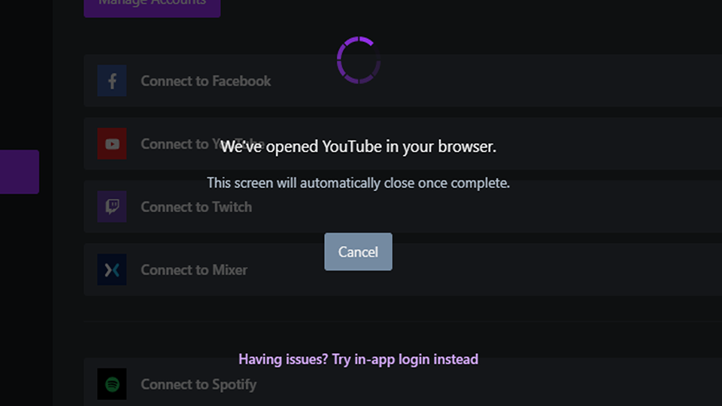
Task: Click the Twitch logo icon
Action: point(112,207)
